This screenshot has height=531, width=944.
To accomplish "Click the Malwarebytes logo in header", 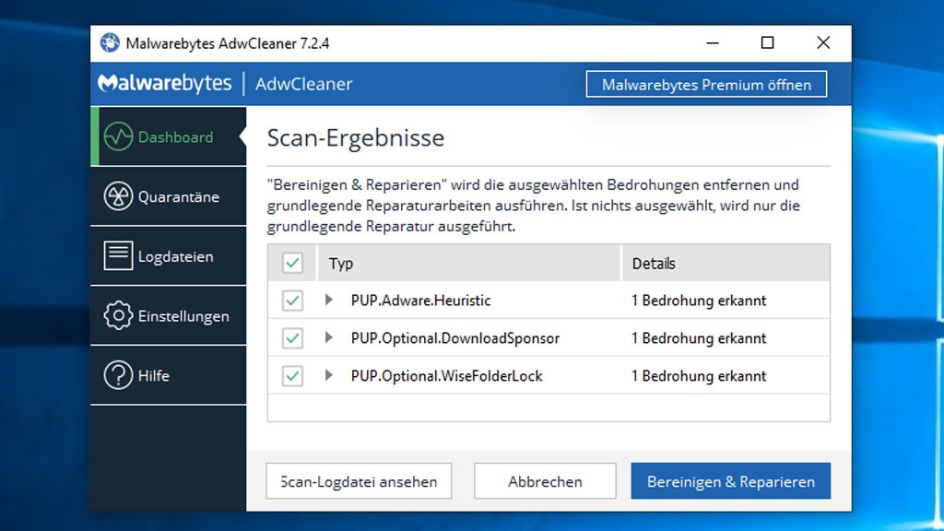I will pyautogui.click(x=164, y=84).
